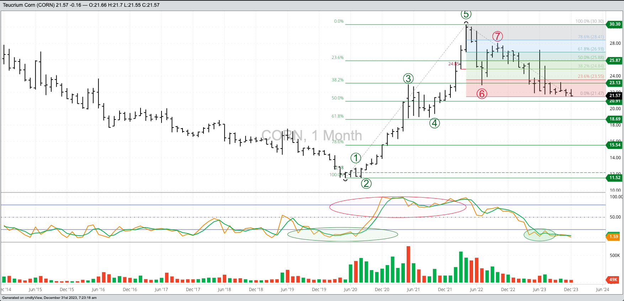Click the small green ellipse near Jun '23
This screenshot has height=301, width=624.
click(x=539, y=235)
